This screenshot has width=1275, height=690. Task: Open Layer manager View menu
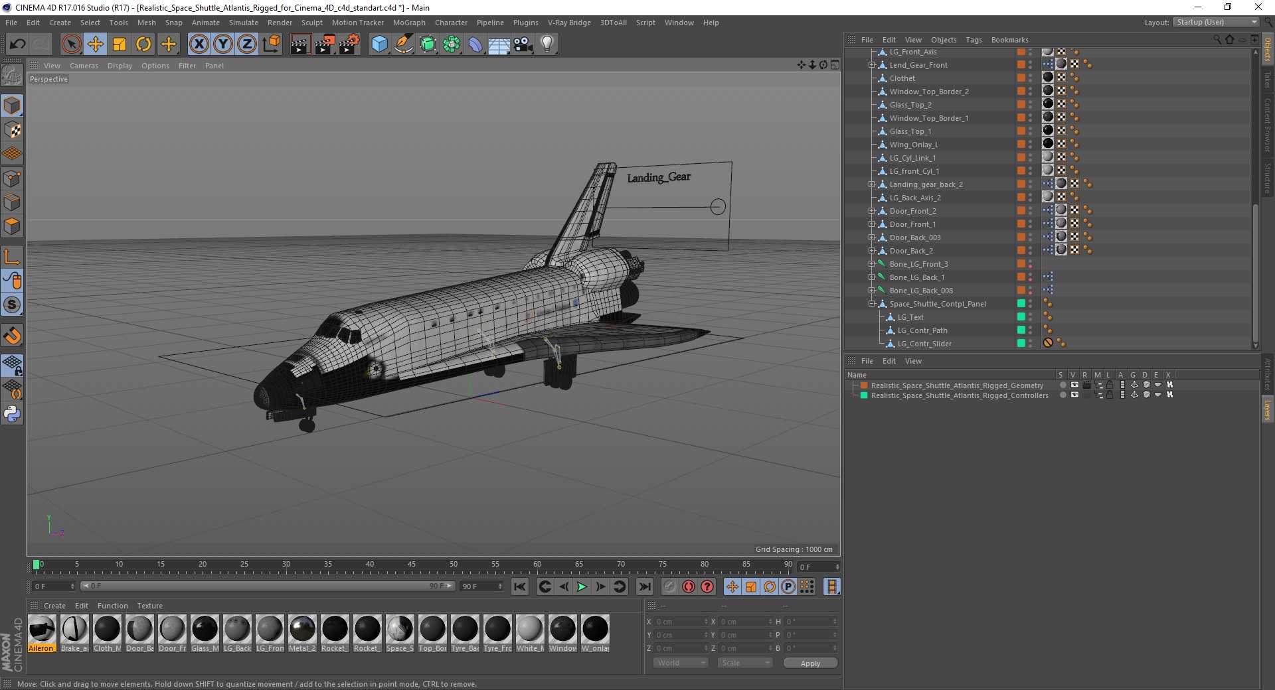click(x=913, y=361)
